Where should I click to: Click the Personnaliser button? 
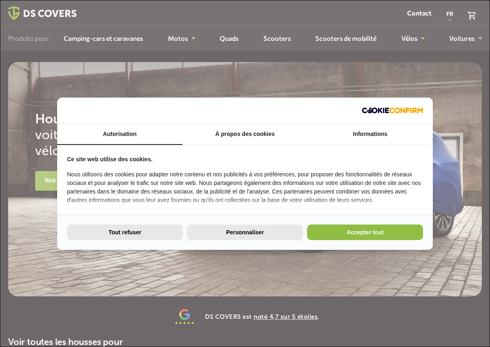(x=245, y=232)
